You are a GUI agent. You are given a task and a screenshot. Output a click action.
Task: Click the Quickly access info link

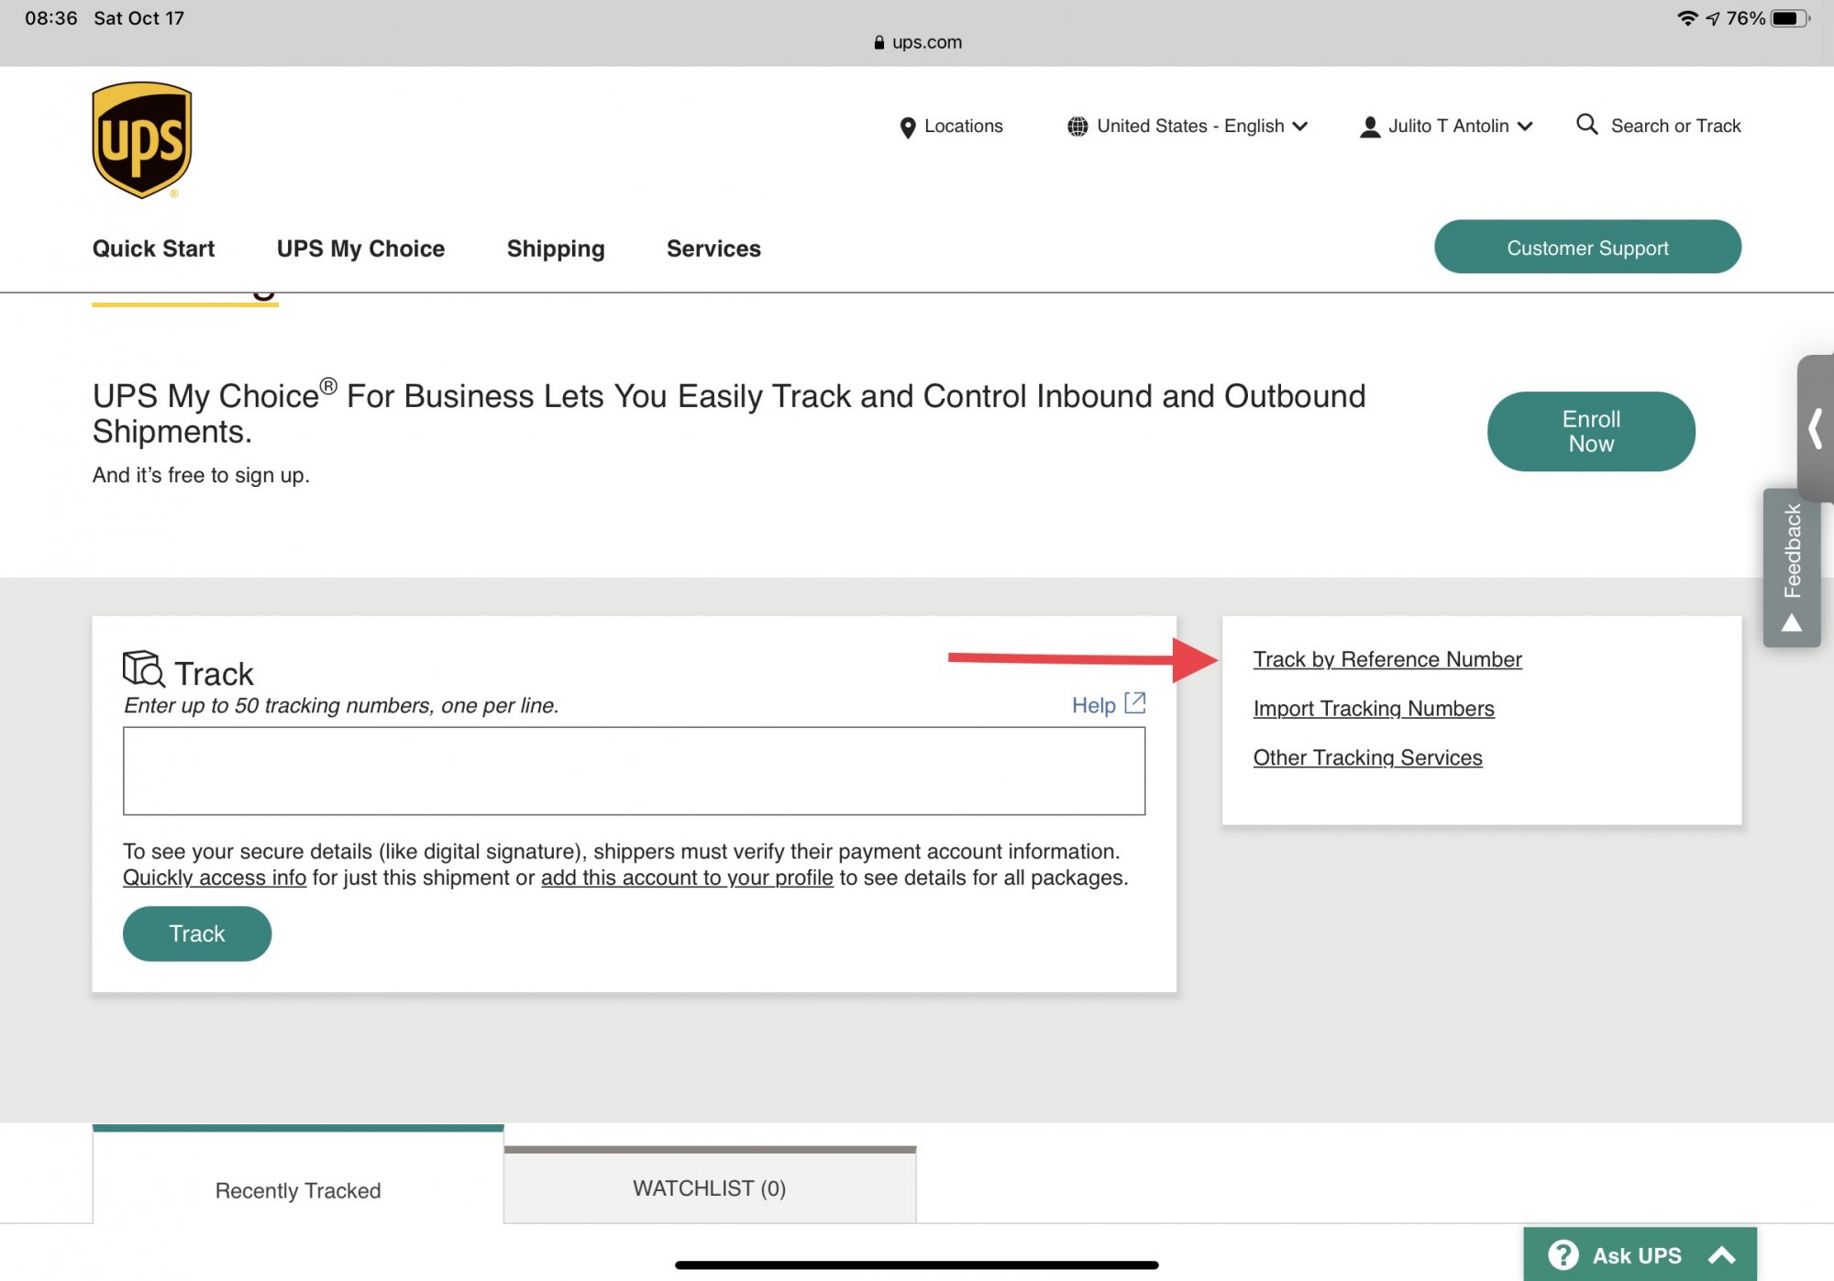(x=215, y=878)
